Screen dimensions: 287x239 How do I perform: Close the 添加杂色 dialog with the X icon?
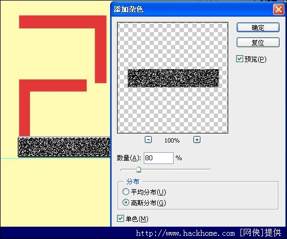click(x=278, y=9)
